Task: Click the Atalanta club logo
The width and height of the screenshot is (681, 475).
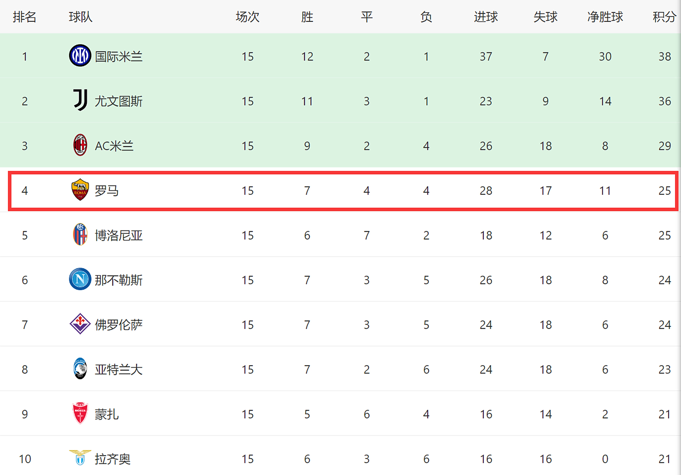Action: pos(80,368)
